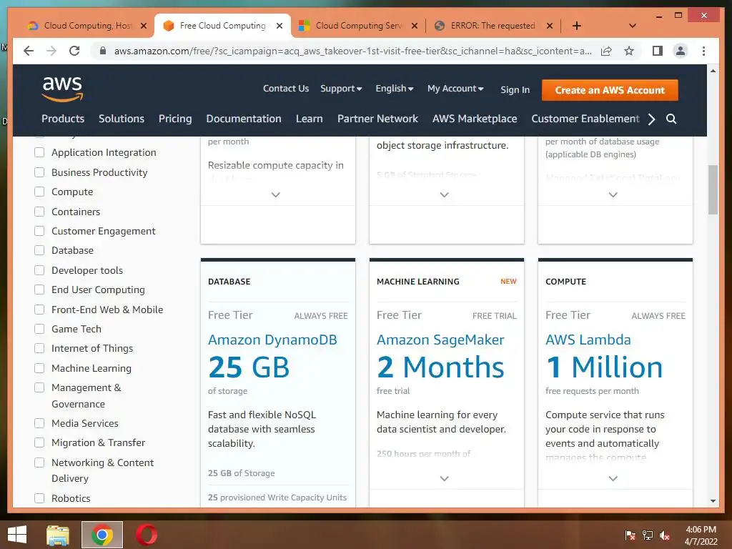Open the AWS site search magnifier
This screenshot has width=732, height=549.
pyautogui.click(x=671, y=119)
